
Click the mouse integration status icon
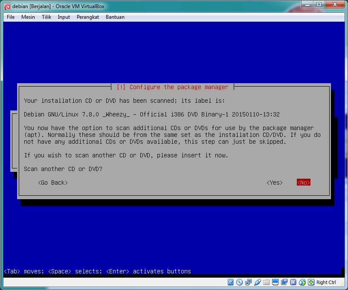[x=302, y=282]
